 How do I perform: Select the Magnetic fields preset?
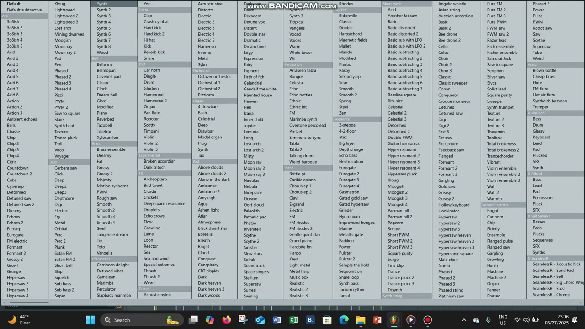click(x=353, y=40)
